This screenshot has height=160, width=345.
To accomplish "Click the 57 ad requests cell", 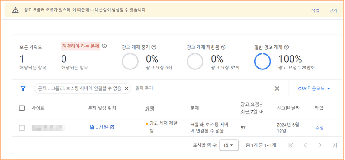I will coord(243,128).
